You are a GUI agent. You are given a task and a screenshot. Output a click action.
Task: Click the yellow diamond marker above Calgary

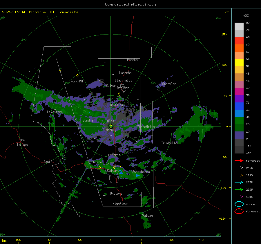click(x=115, y=167)
